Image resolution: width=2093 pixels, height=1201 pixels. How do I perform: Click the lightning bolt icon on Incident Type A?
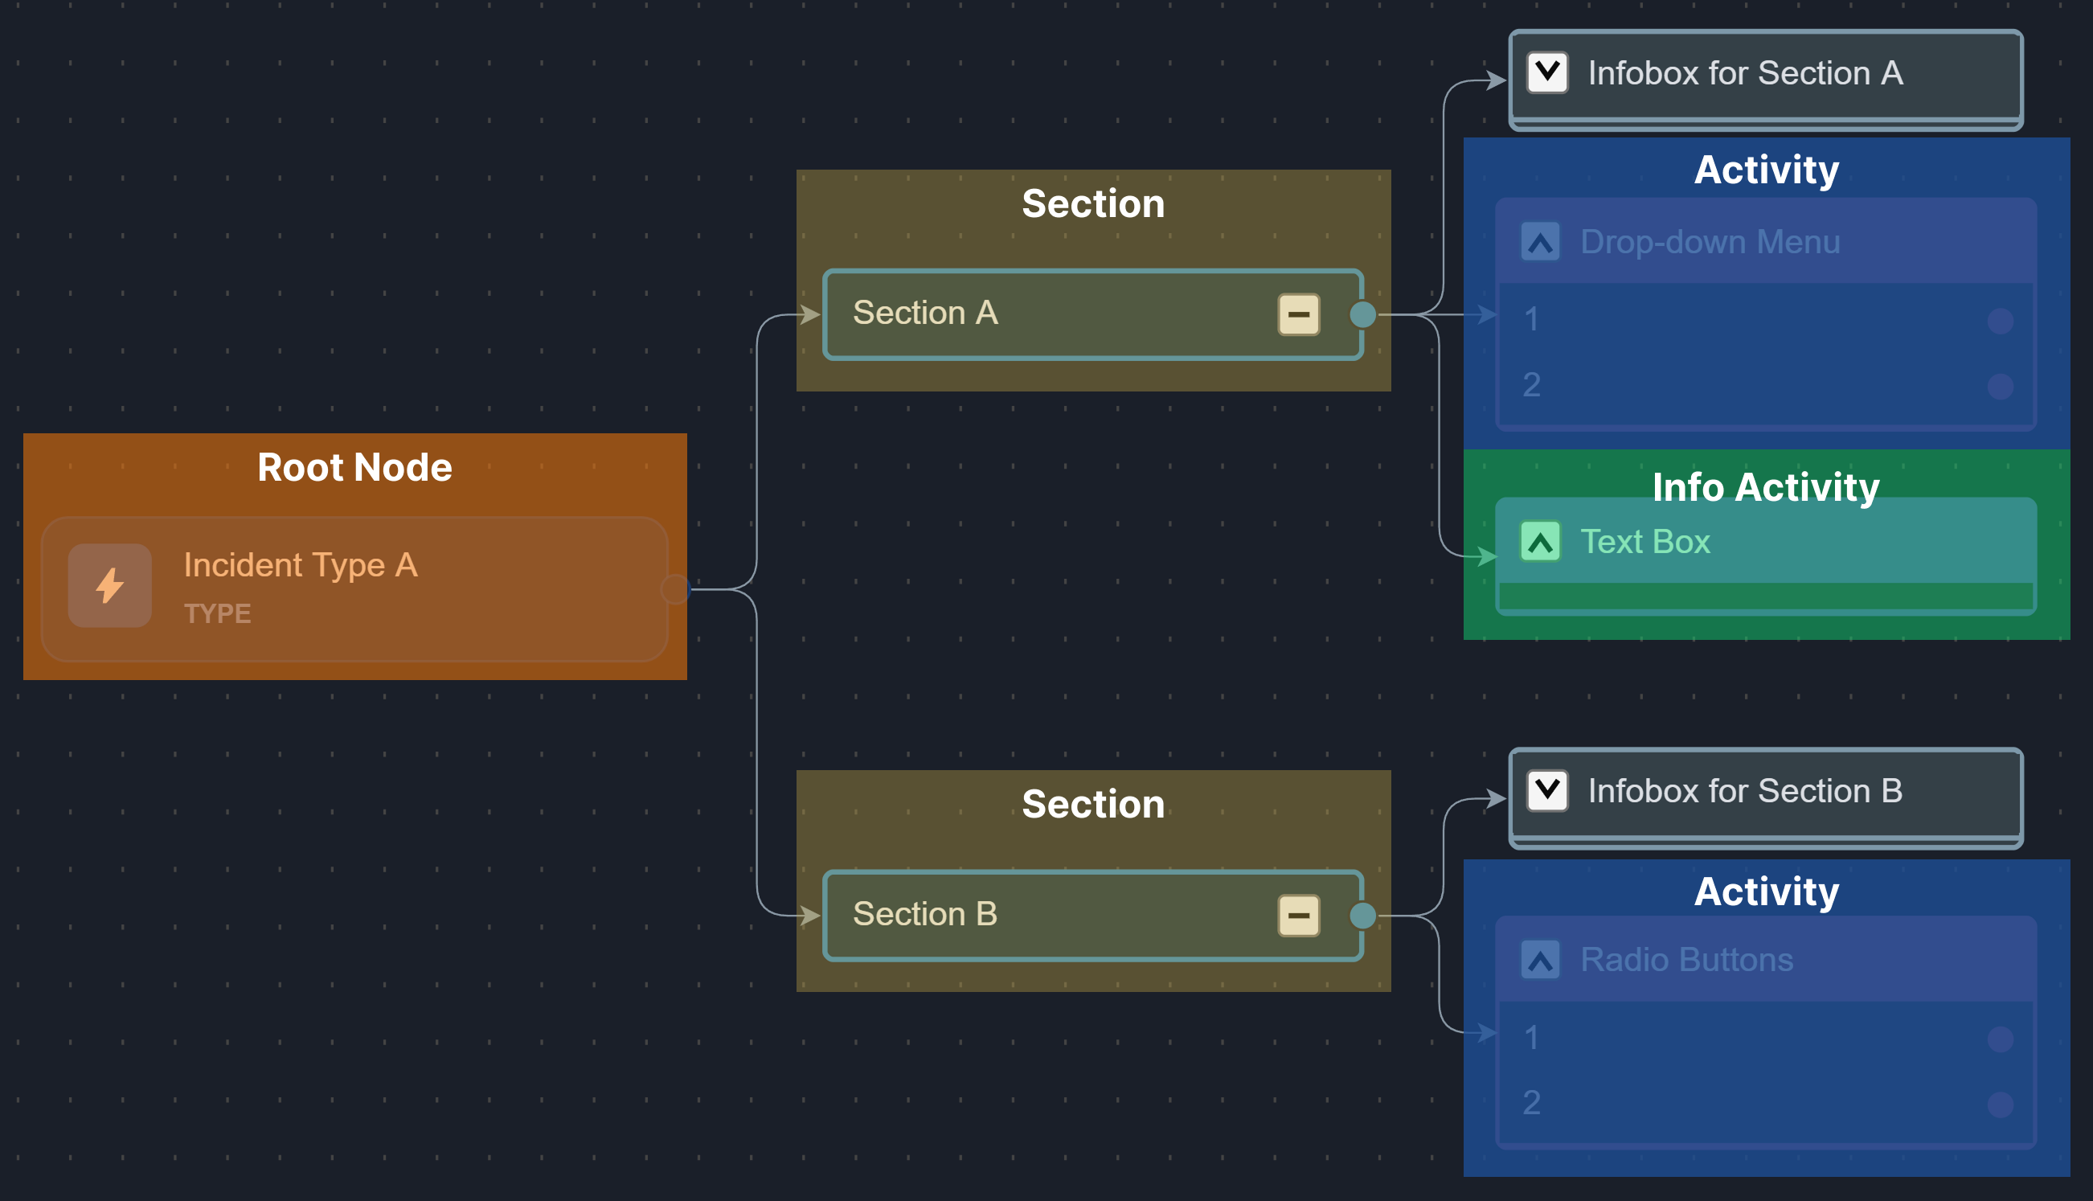[x=109, y=586]
